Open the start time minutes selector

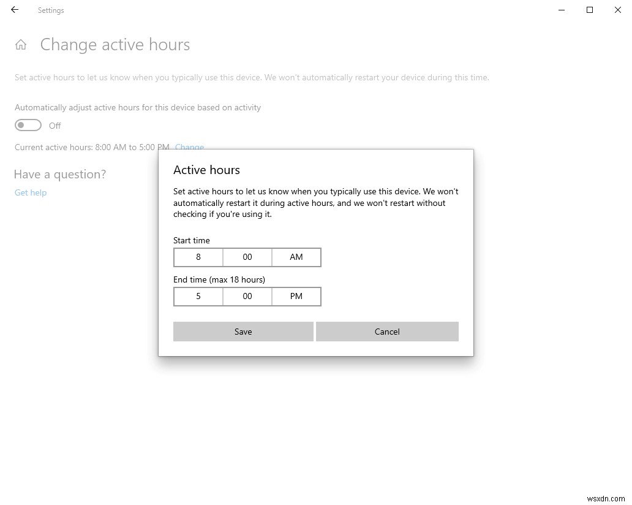coord(247,257)
